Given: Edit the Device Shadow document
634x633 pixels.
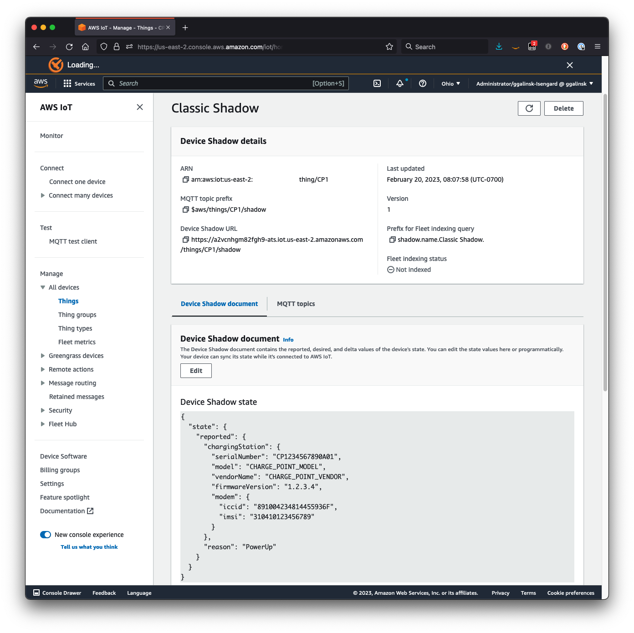Looking at the screenshot, I should click(x=195, y=370).
